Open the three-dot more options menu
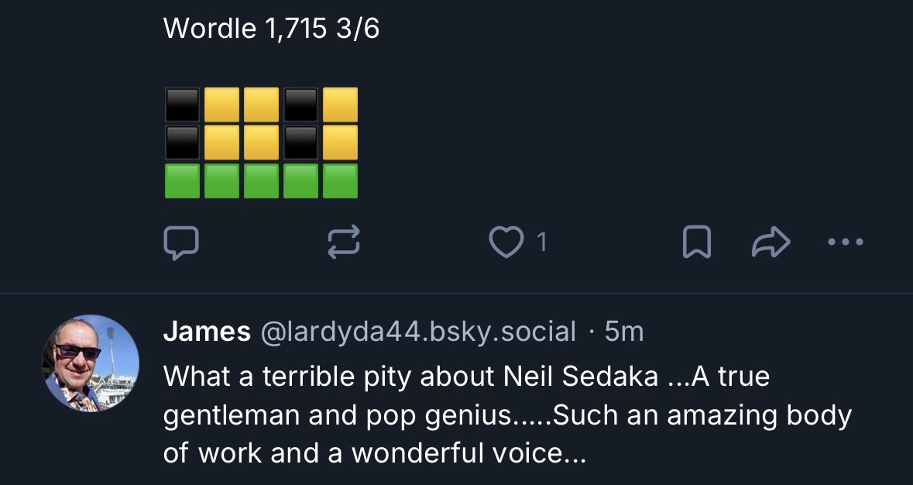The image size is (913, 485). (x=846, y=242)
